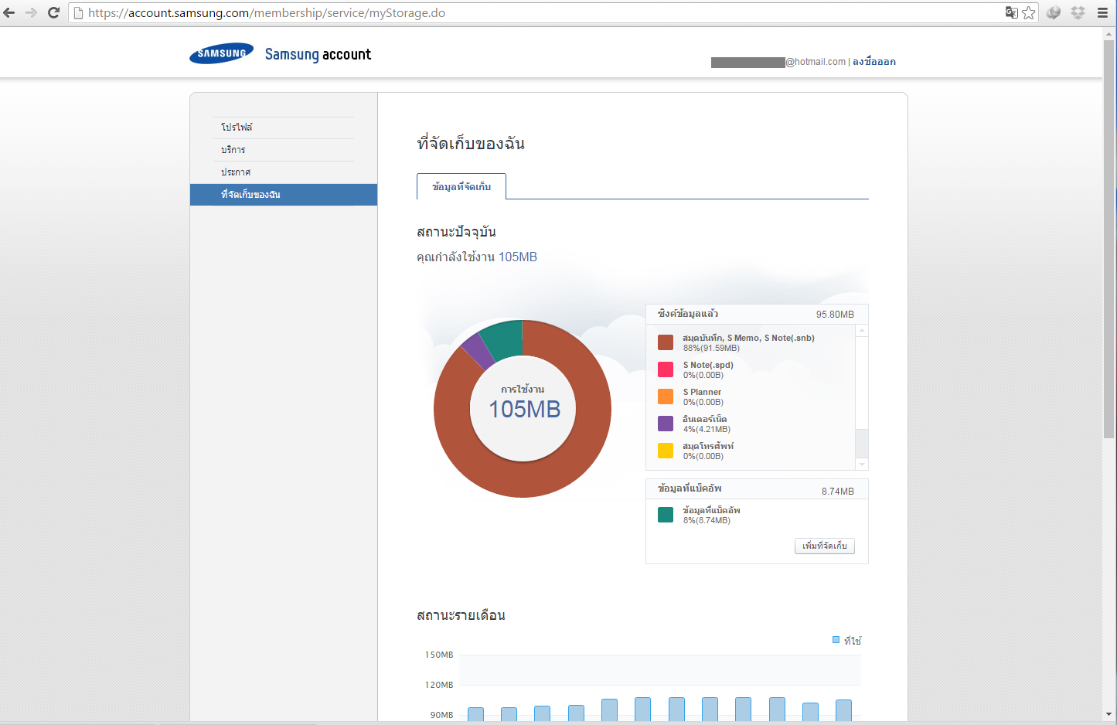Click the เพิ่มที่จัดเก็บ button
The height and width of the screenshot is (725, 1117).
pyautogui.click(x=825, y=546)
